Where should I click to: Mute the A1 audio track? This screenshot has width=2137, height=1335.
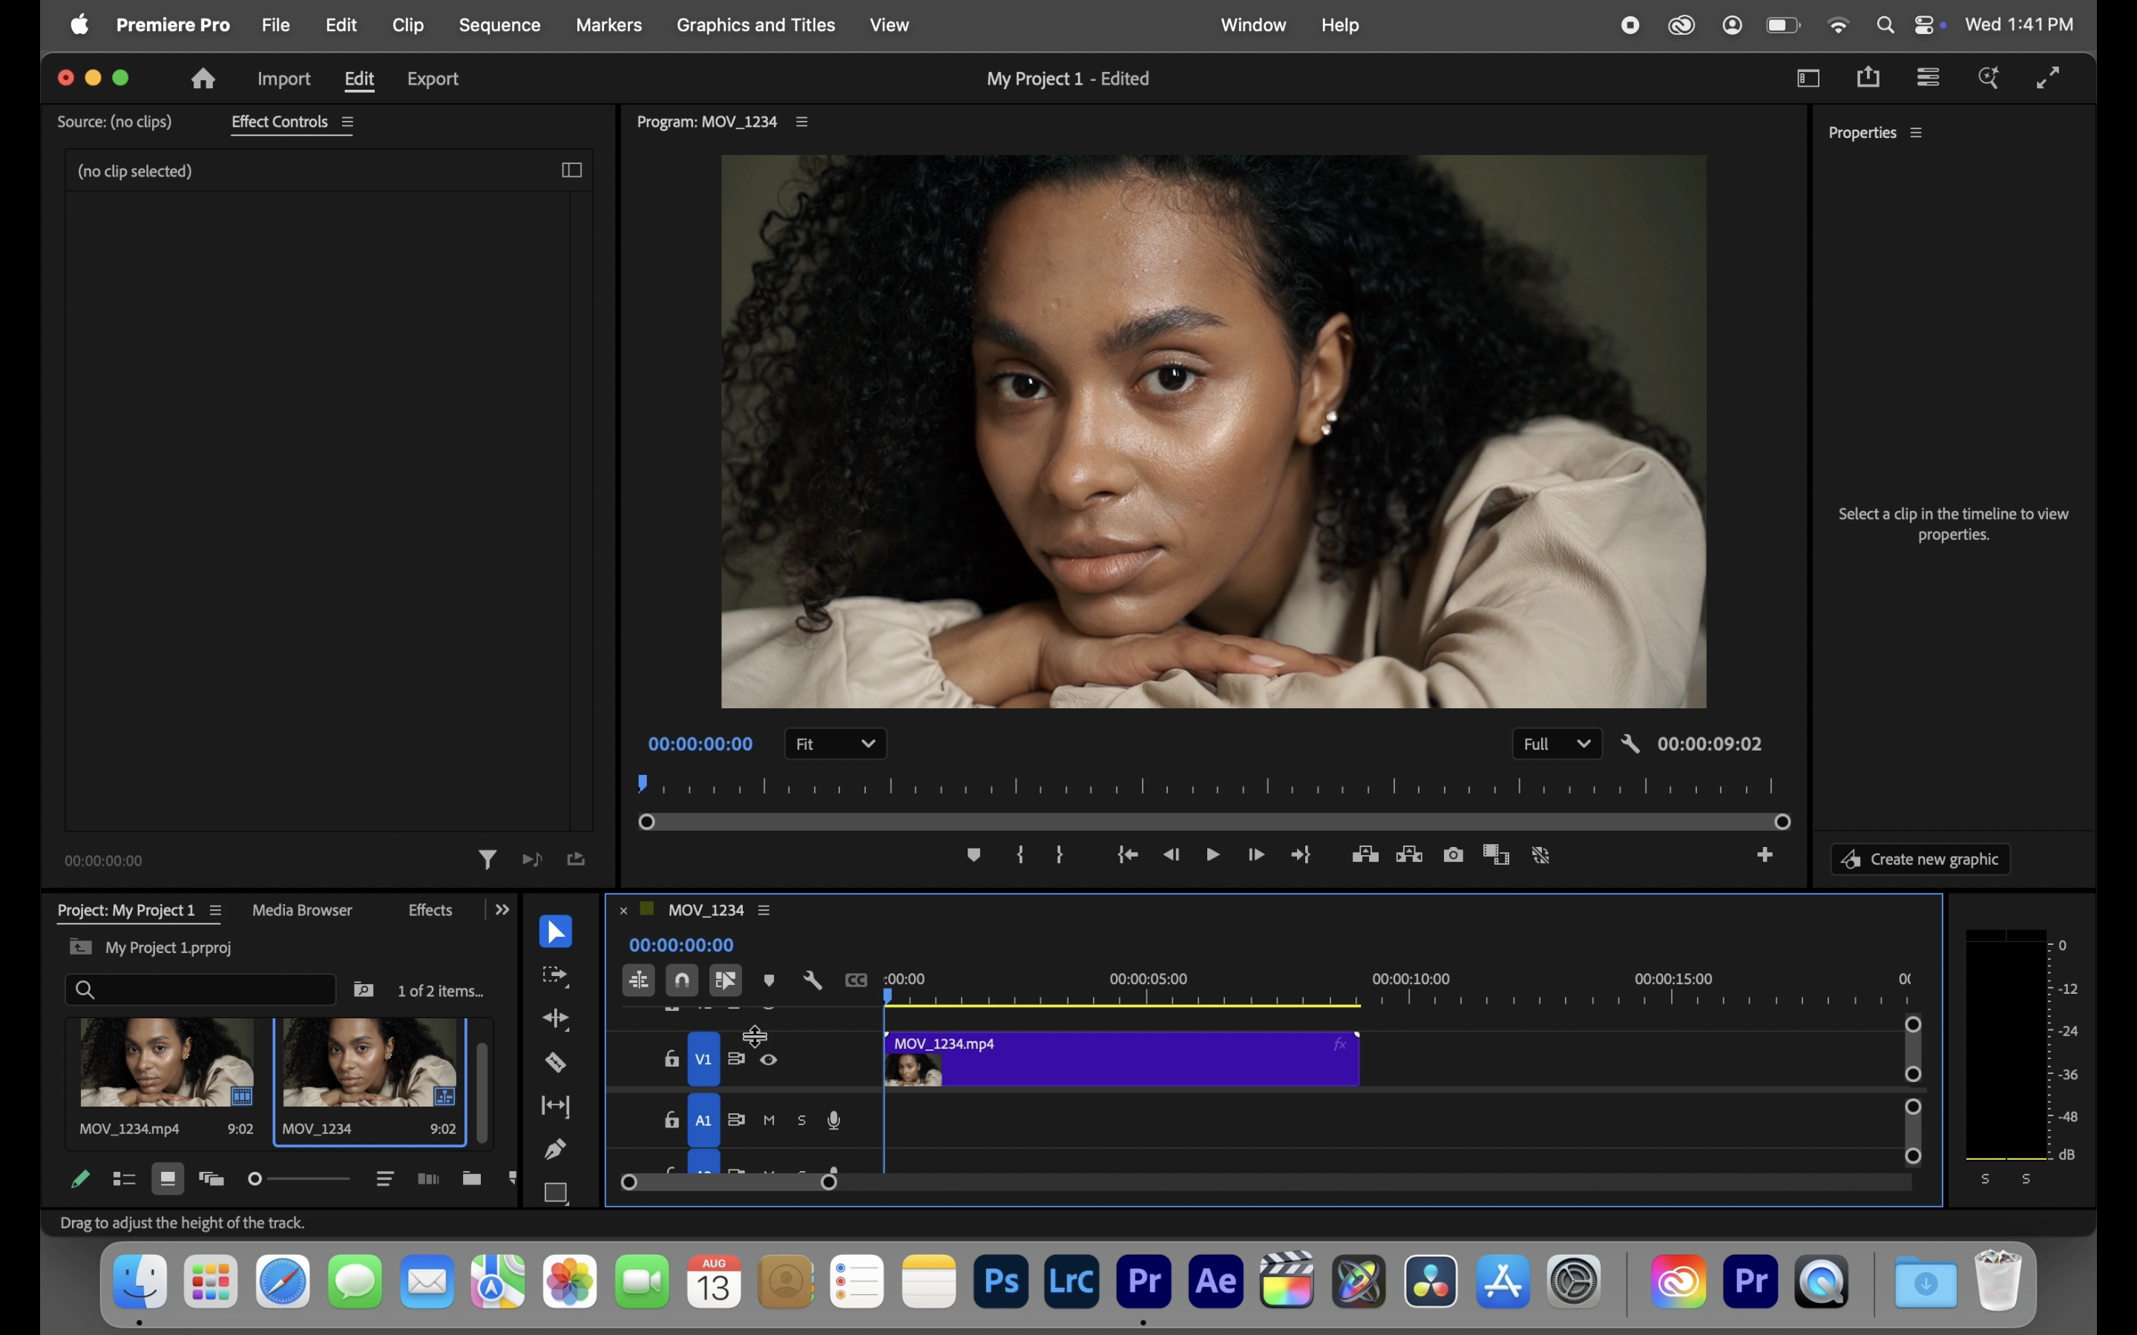[x=769, y=1121]
